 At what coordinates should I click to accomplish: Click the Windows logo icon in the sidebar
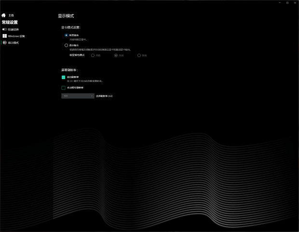[x=4, y=36]
